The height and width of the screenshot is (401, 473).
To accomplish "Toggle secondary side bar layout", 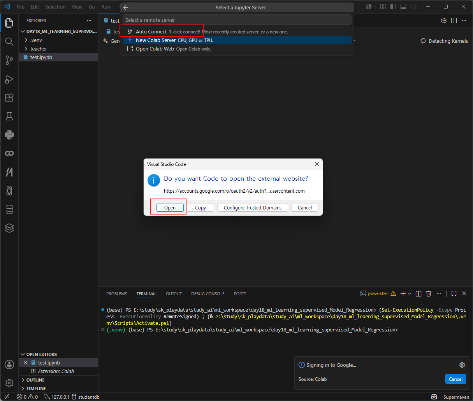I will click(x=413, y=7).
